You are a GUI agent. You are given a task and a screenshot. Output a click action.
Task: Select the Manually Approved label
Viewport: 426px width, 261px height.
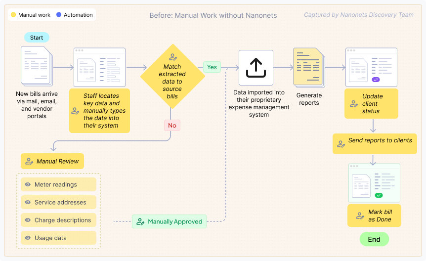(x=169, y=221)
